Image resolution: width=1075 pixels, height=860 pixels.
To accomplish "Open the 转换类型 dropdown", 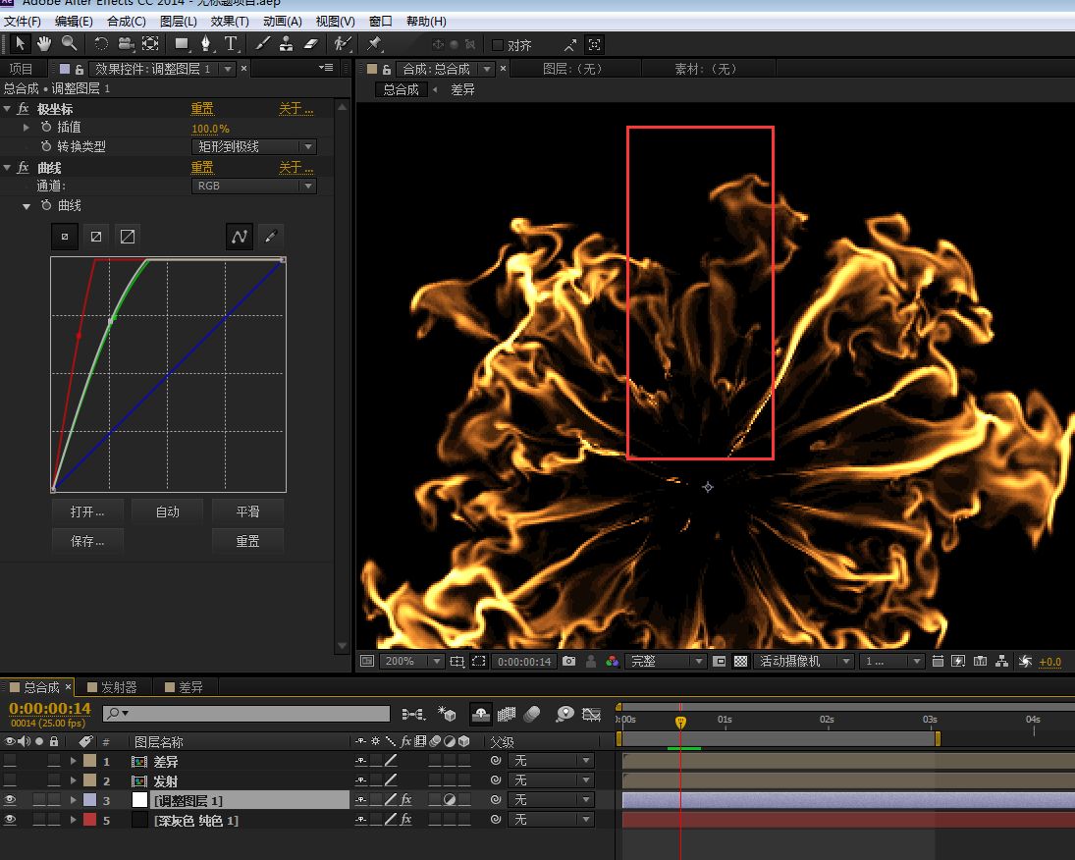I will 253,146.
